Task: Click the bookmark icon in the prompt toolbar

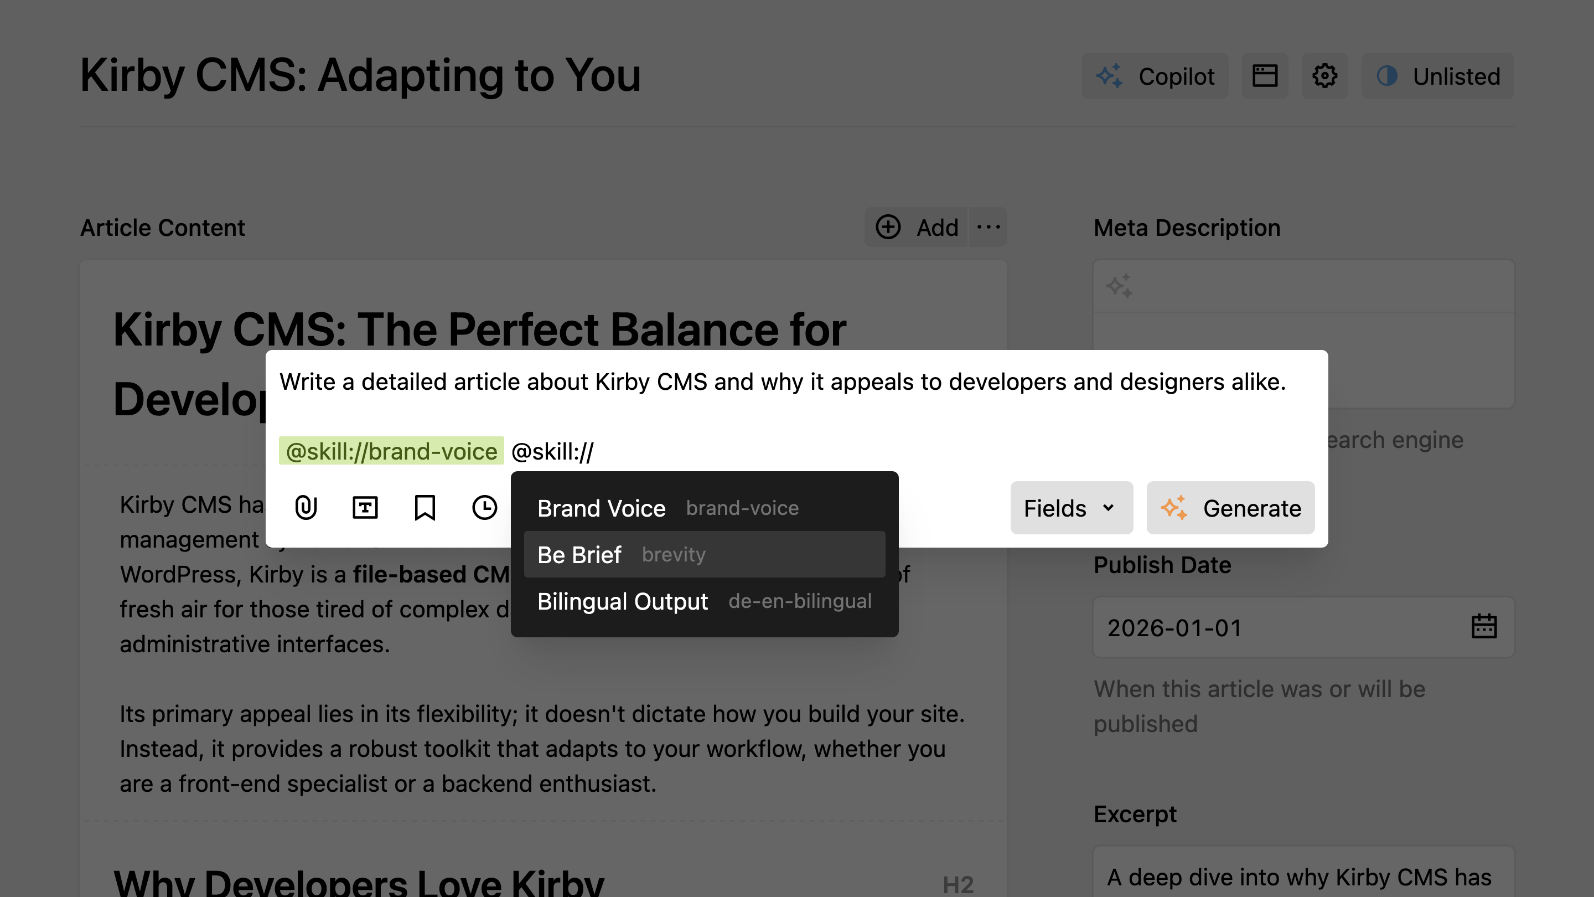Action: click(425, 508)
